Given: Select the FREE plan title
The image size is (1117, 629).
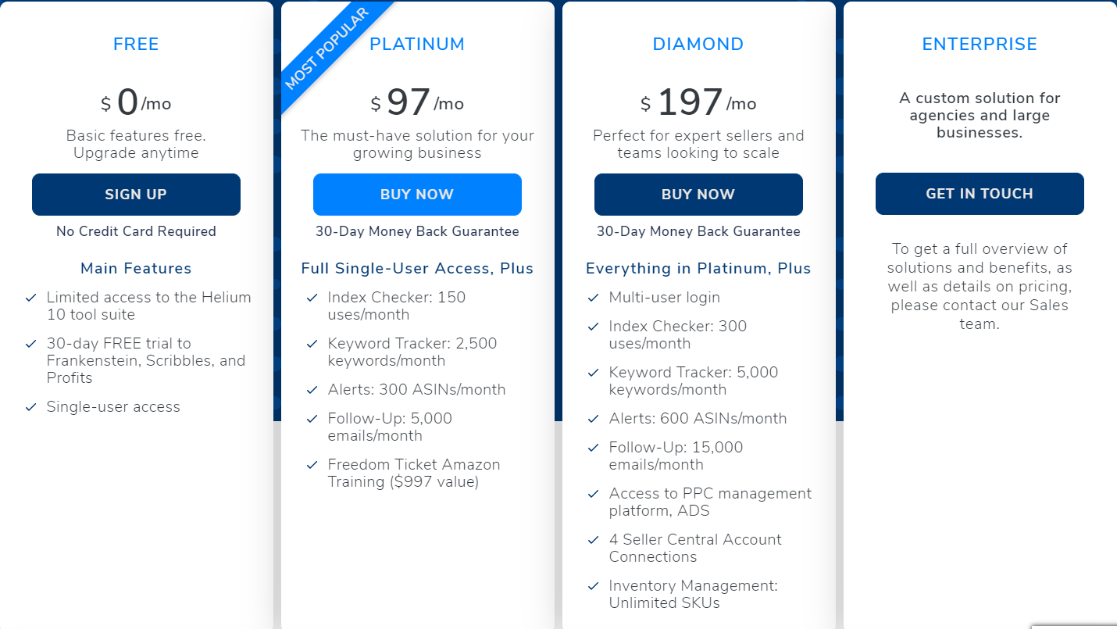Looking at the screenshot, I should (136, 45).
